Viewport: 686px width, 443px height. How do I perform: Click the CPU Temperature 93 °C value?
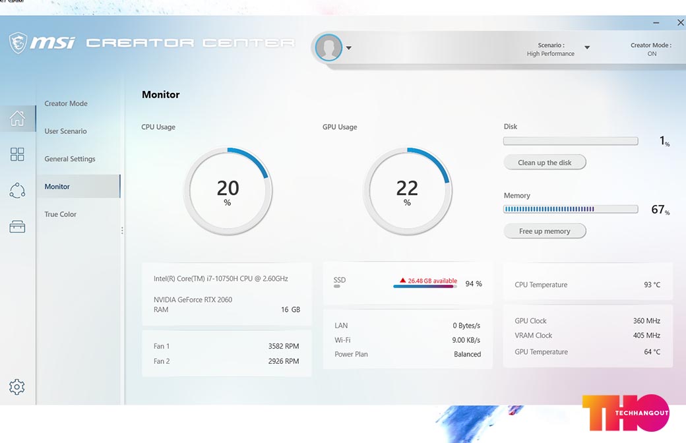point(652,285)
